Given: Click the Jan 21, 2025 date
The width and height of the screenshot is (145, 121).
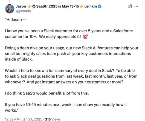Looking at the screenshot, I should click(32, 119).
